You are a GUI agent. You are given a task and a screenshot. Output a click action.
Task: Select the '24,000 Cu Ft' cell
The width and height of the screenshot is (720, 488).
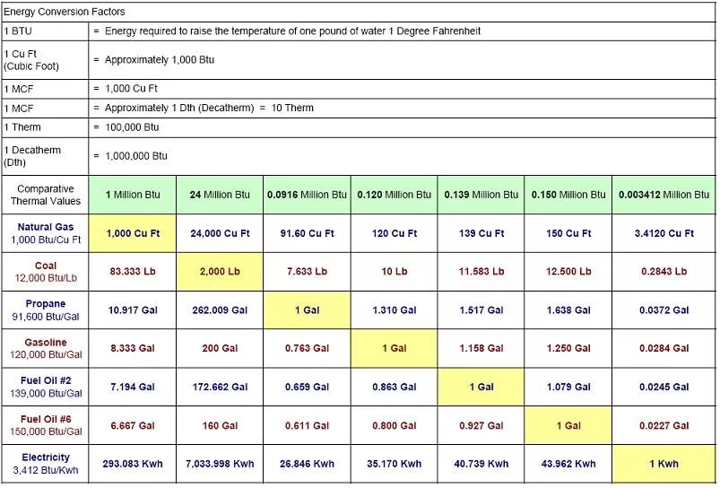[x=220, y=233]
